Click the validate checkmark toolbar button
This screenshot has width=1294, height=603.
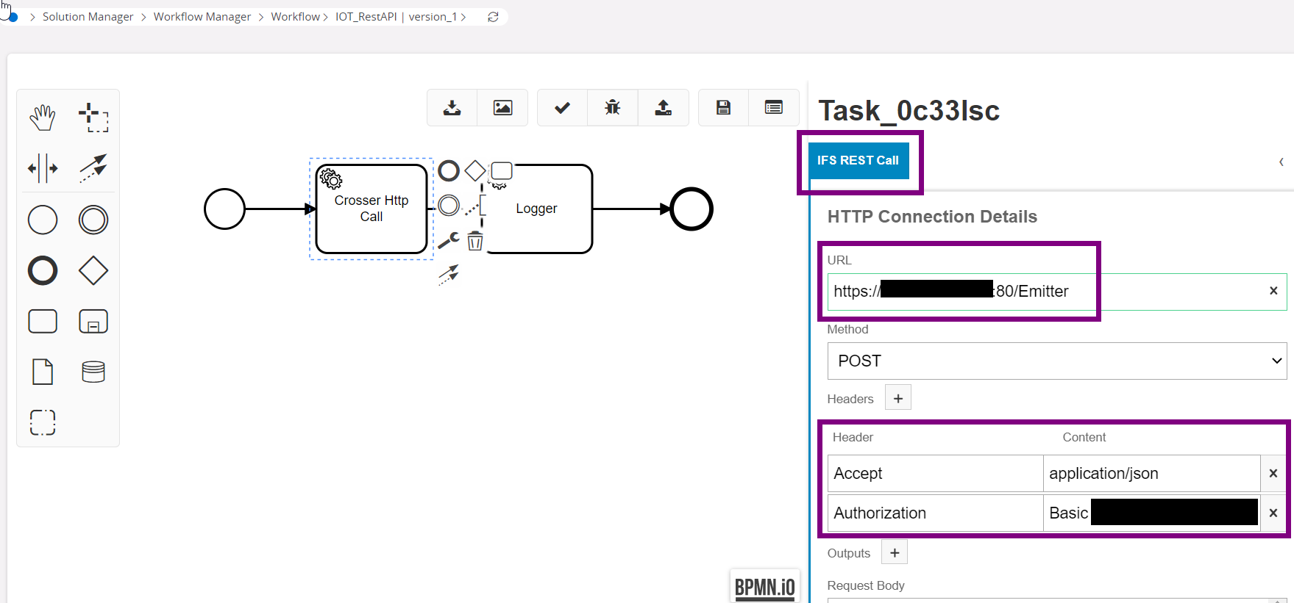pos(563,108)
